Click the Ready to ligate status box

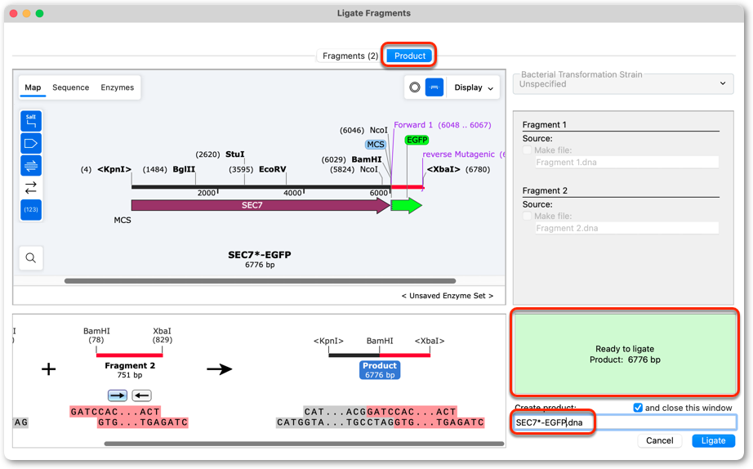click(x=625, y=354)
